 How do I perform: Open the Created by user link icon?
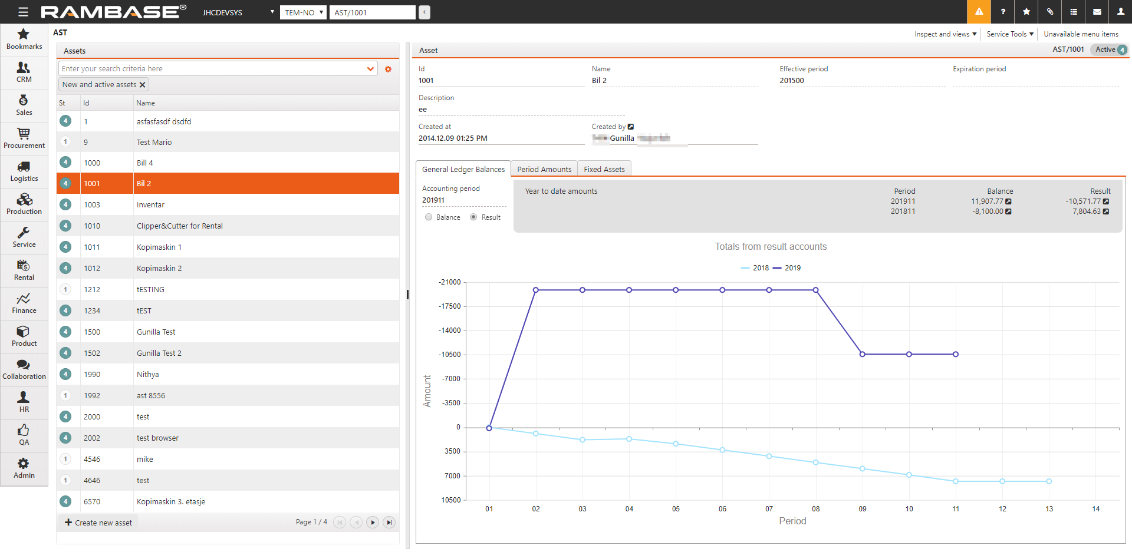[x=631, y=127]
